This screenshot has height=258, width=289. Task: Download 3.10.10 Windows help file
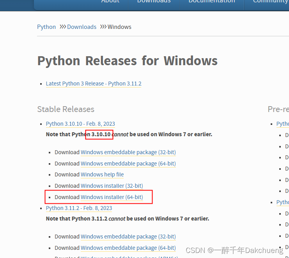pos(102,174)
